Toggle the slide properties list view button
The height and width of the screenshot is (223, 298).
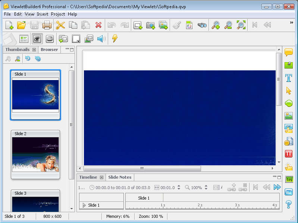24,39
